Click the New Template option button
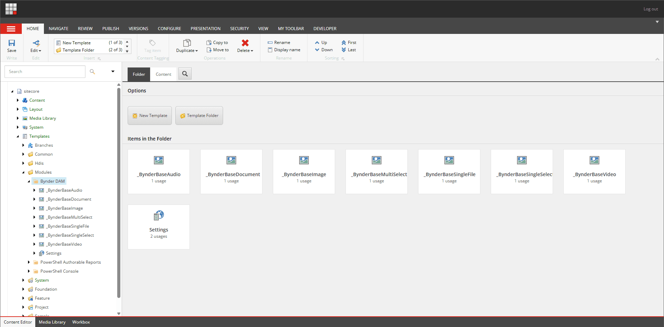 pos(150,116)
